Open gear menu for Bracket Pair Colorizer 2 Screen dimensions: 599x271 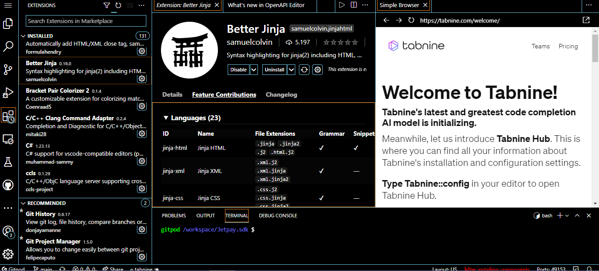[x=142, y=106]
